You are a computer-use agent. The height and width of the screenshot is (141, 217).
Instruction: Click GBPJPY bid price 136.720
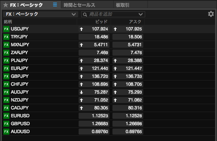[x=94, y=76]
